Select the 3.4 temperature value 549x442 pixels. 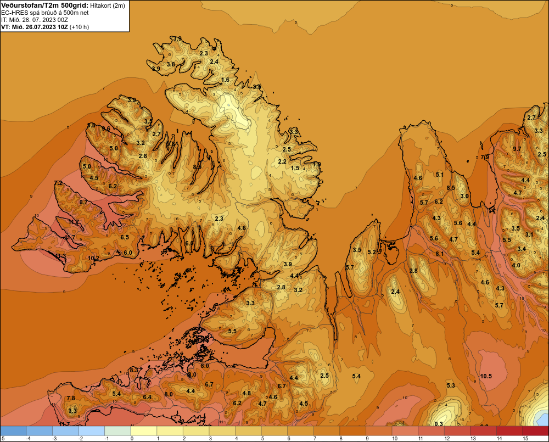click(x=522, y=249)
